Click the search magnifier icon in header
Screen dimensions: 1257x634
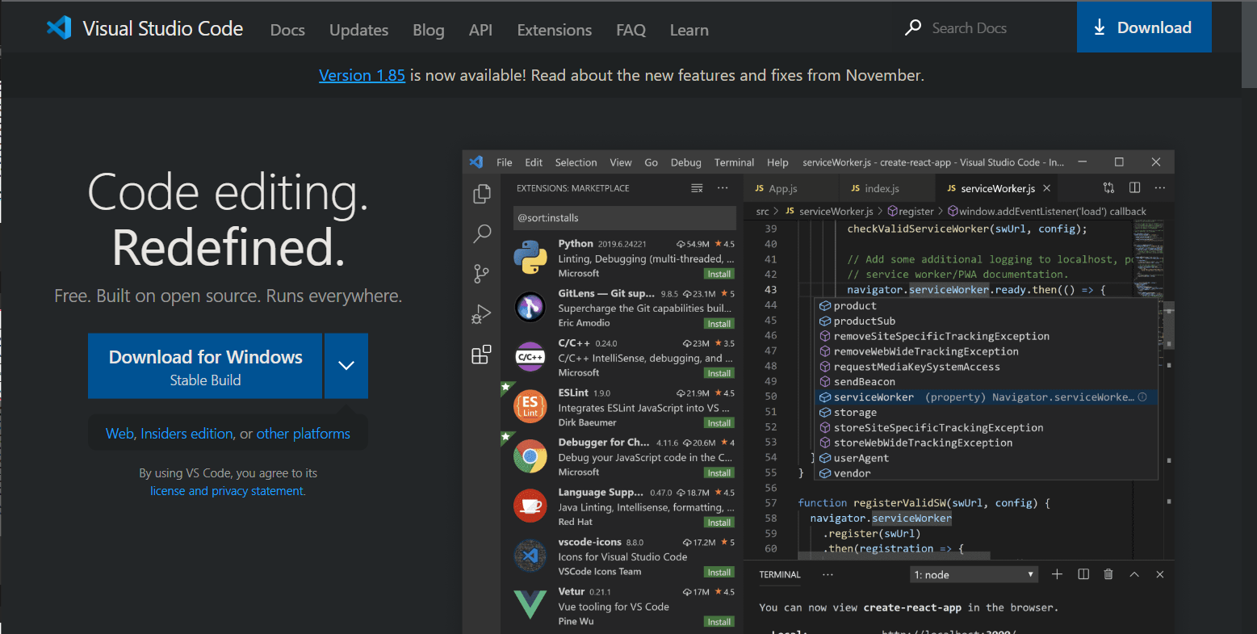coord(913,27)
